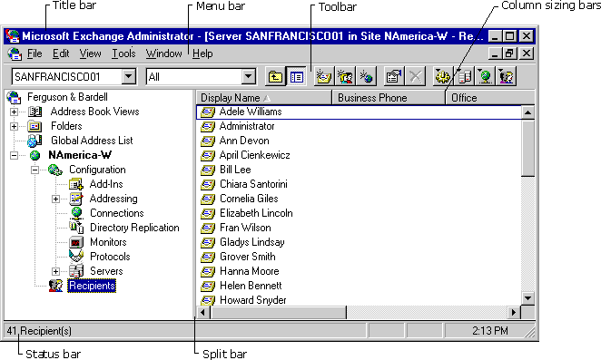The height and width of the screenshot is (360, 601).
Task: Select recipient Cornelia Giles
Action: 249,199
